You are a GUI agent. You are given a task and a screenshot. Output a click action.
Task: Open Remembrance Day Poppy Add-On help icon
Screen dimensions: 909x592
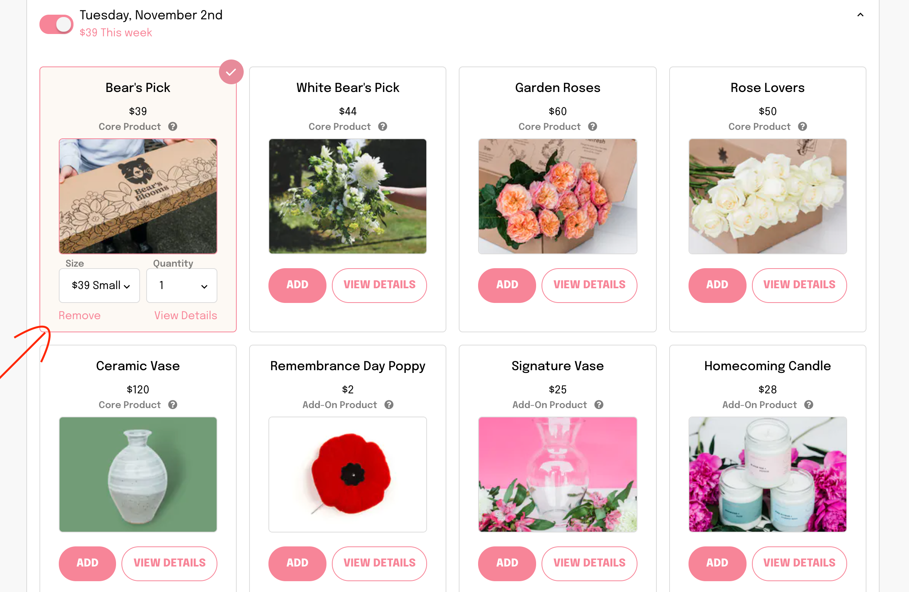pyautogui.click(x=389, y=405)
